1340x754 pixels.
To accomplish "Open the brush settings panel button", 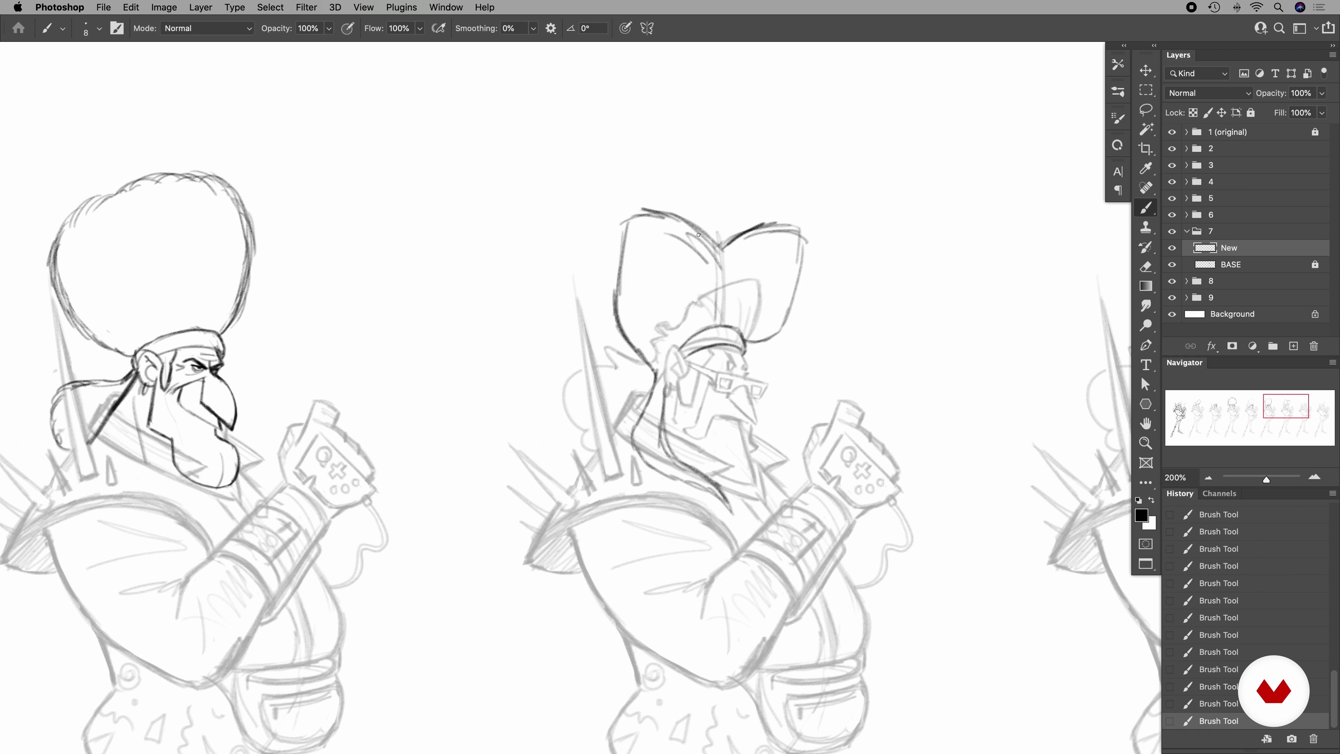I will point(117,29).
